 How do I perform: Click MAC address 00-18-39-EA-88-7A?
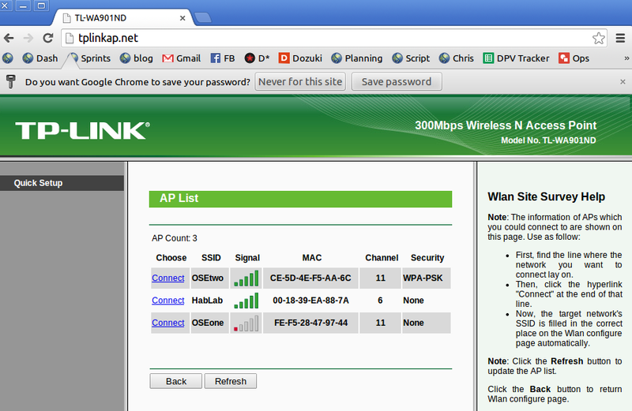click(310, 301)
